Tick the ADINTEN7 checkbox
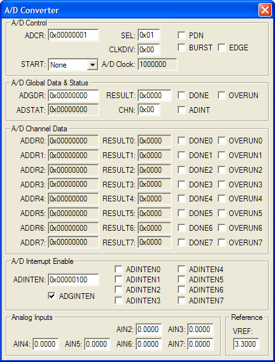 pyautogui.click(x=181, y=300)
